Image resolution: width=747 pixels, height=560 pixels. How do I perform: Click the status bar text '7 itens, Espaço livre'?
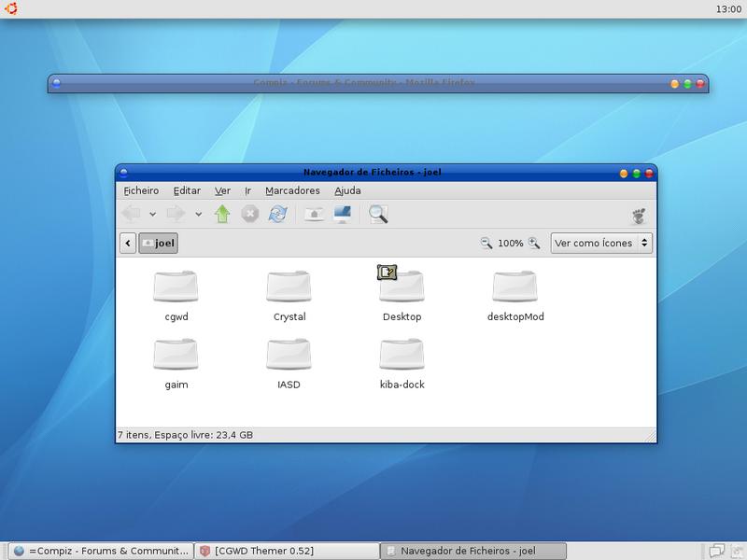click(185, 435)
